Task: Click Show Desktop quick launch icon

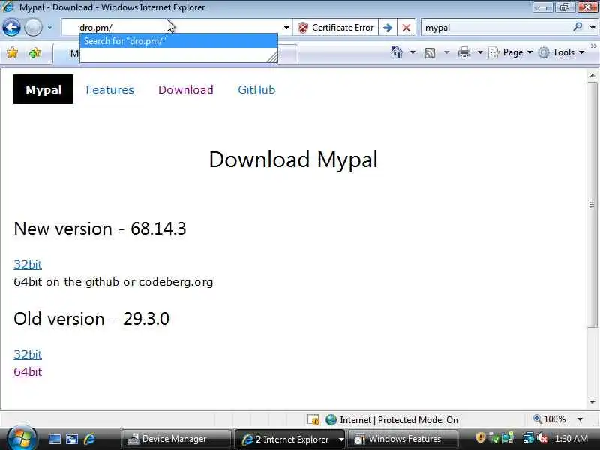Action: [x=54, y=439]
